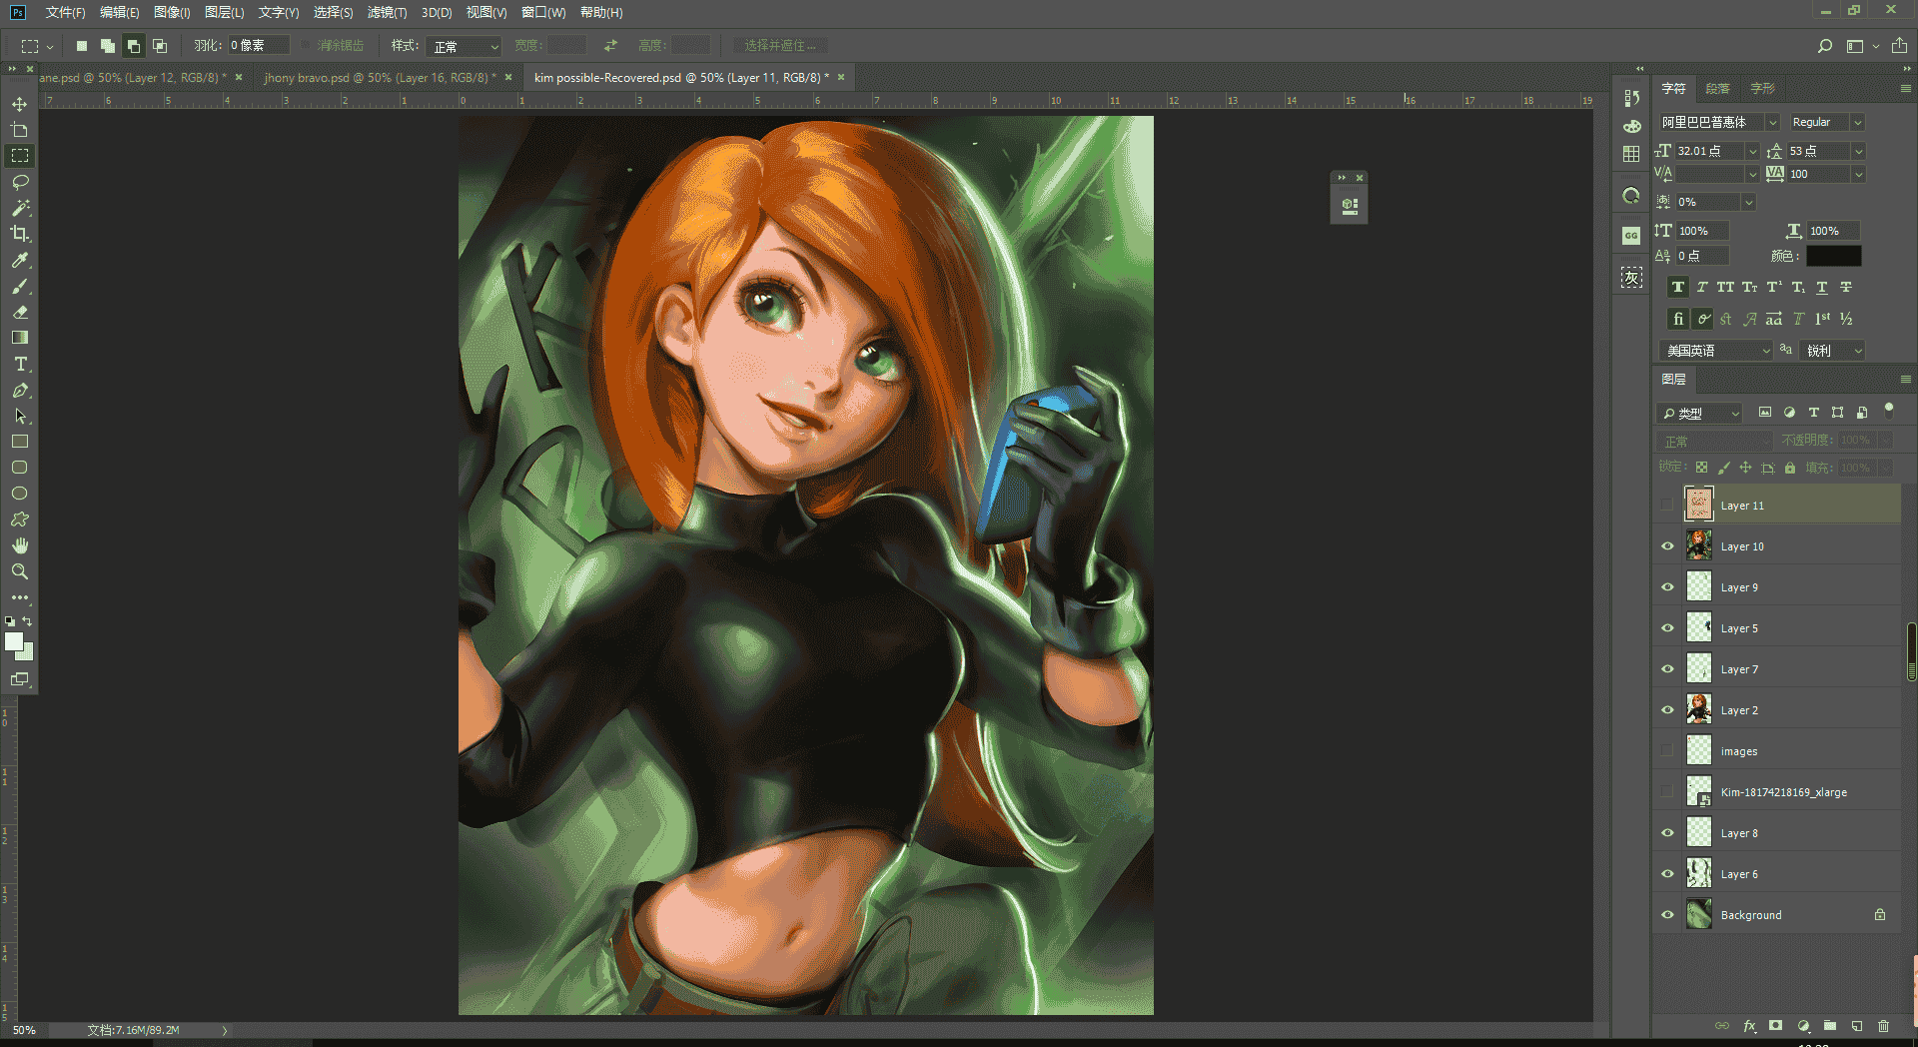This screenshot has height=1047, width=1918.
Task: Switch to the 段落 panel tab
Action: (1717, 89)
